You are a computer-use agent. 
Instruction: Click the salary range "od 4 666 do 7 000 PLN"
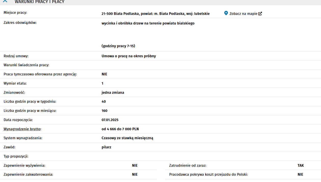click(x=120, y=129)
